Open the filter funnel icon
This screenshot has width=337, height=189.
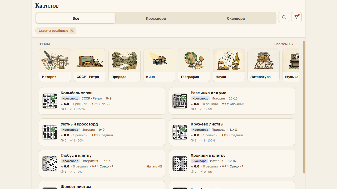pos(296,17)
